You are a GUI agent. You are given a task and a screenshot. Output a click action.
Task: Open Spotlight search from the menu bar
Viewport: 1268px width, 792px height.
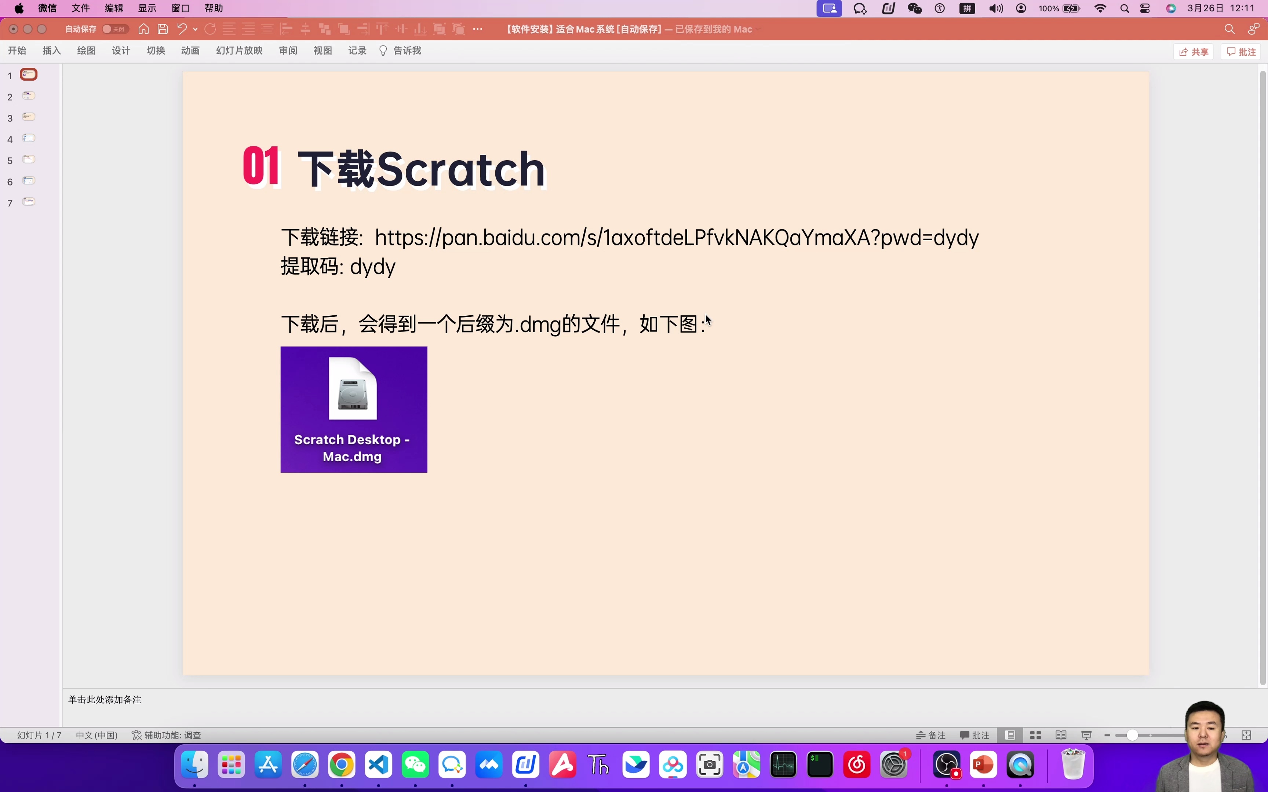tap(1125, 8)
